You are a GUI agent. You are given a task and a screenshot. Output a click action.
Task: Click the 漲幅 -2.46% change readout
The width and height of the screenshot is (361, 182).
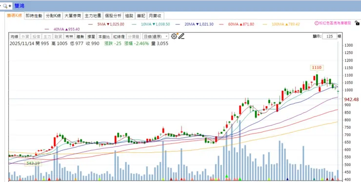[x=136, y=43]
